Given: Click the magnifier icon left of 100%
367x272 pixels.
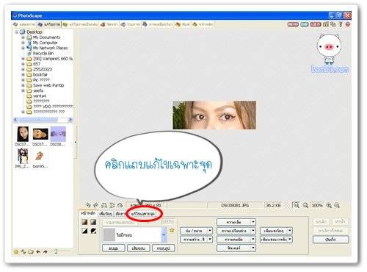Looking at the screenshot, I should [x=305, y=205].
